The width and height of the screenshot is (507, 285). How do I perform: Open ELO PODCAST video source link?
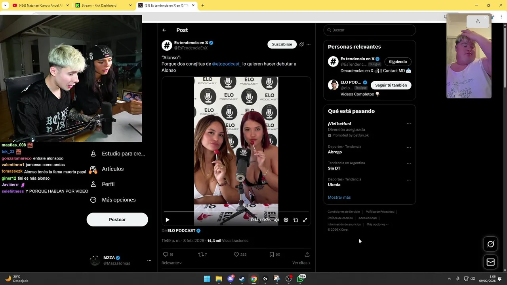[x=184, y=231]
